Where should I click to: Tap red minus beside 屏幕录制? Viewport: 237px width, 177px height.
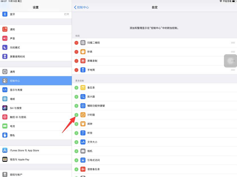[x=76, y=61]
